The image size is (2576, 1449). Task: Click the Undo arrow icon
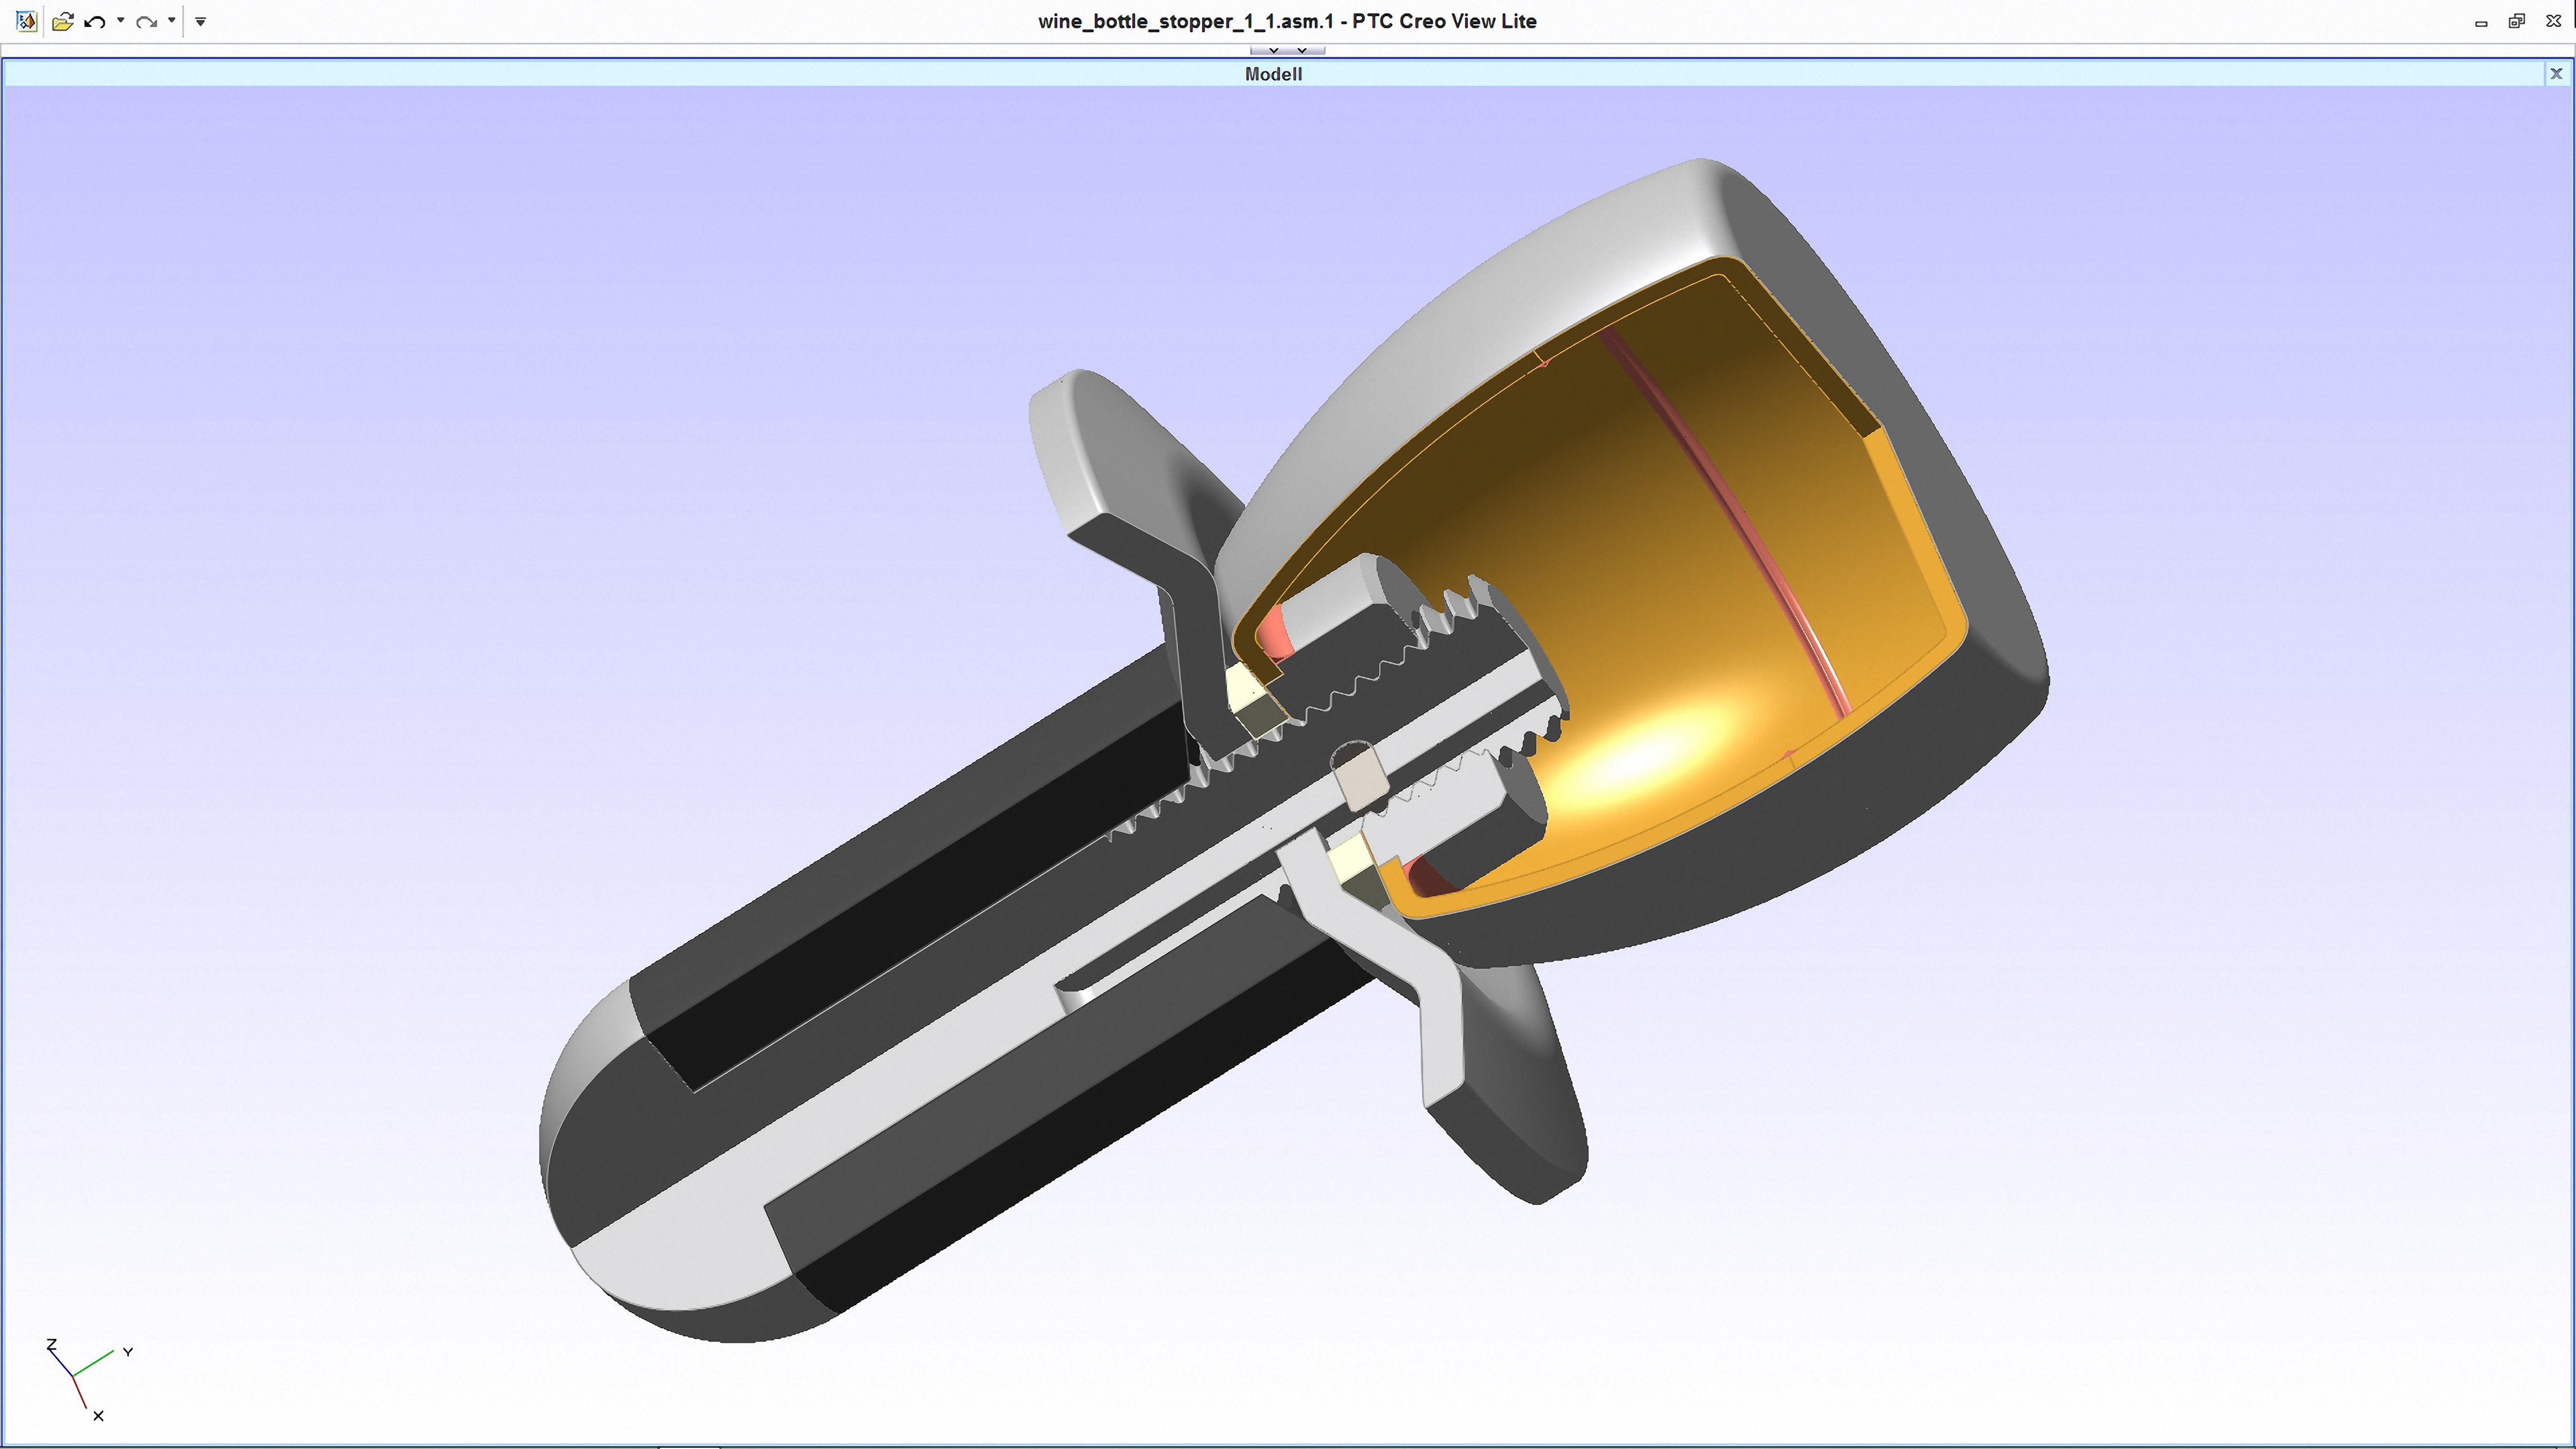pos(95,21)
